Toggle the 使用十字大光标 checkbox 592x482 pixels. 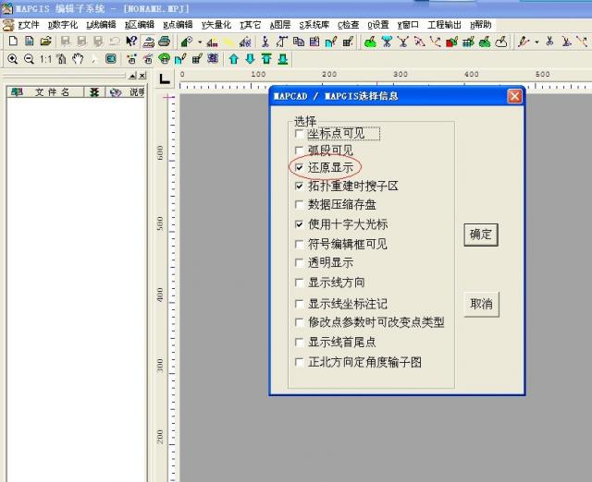click(x=299, y=224)
